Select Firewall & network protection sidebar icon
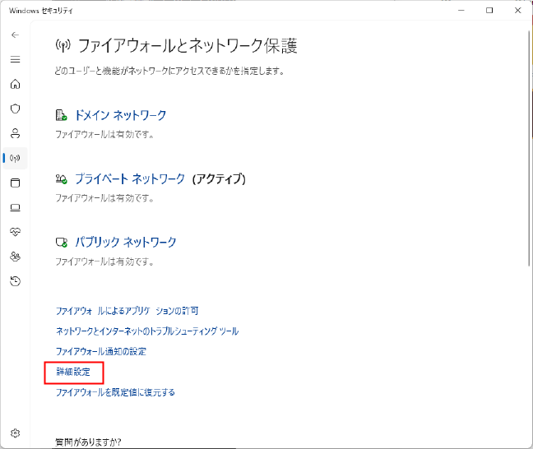 click(15, 158)
